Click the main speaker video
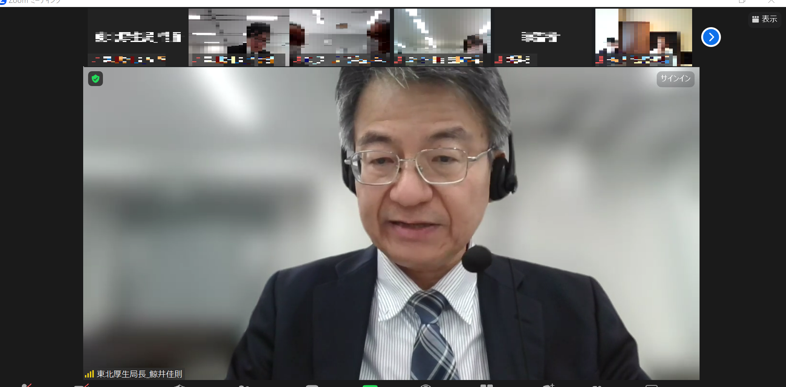The width and height of the screenshot is (786, 387). pos(391,222)
